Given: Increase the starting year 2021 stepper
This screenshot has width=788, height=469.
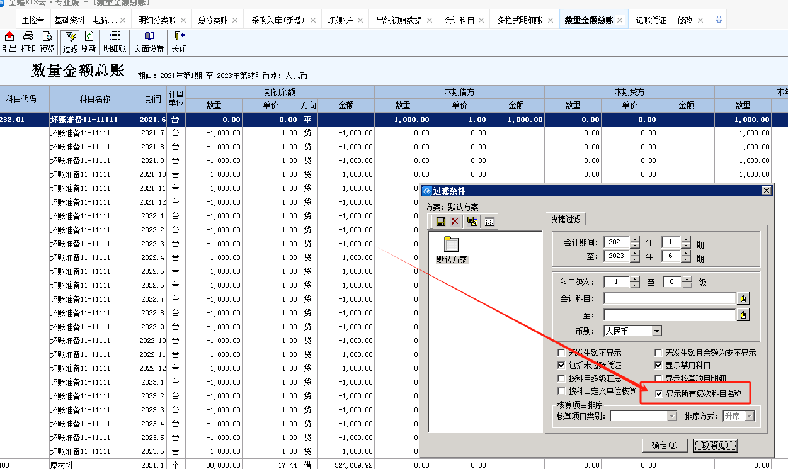Looking at the screenshot, I should (634, 239).
